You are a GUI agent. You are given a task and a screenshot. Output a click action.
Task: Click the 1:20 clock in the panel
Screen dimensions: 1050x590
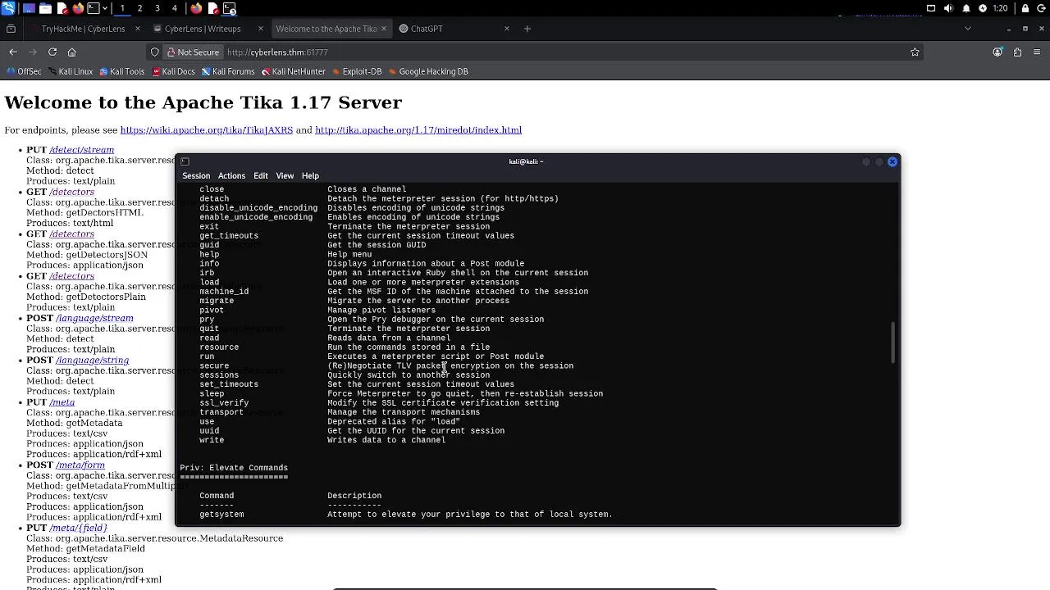pos(1000,8)
